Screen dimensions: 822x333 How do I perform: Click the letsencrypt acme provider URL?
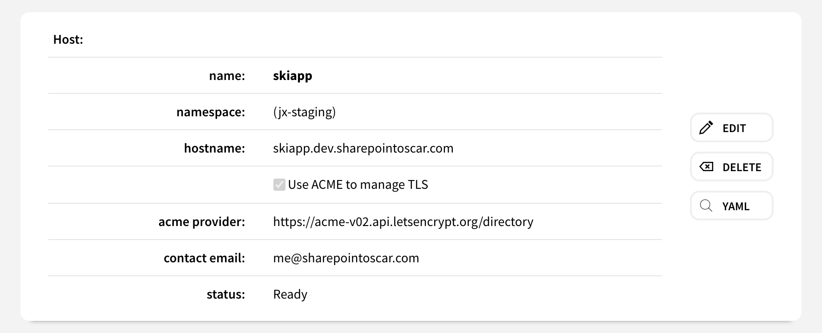click(x=403, y=222)
